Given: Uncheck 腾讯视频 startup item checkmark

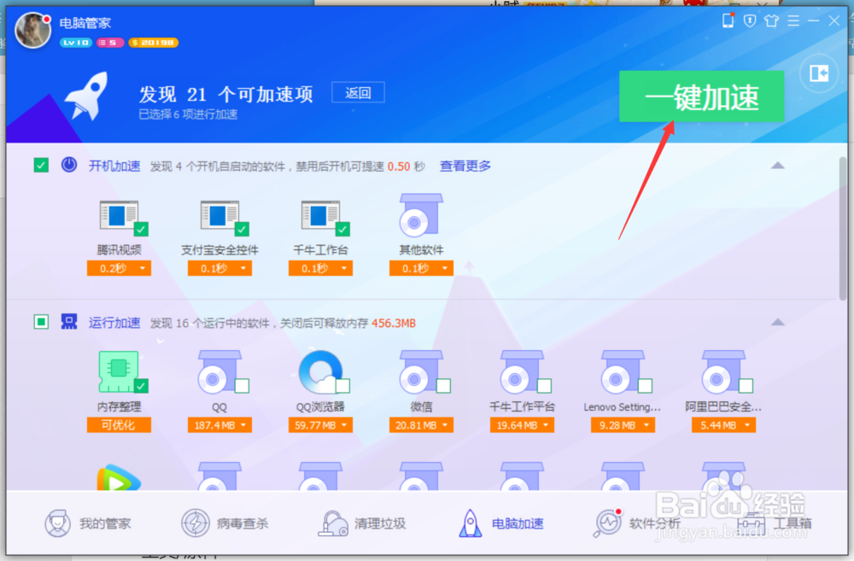Looking at the screenshot, I should pyautogui.click(x=139, y=229).
